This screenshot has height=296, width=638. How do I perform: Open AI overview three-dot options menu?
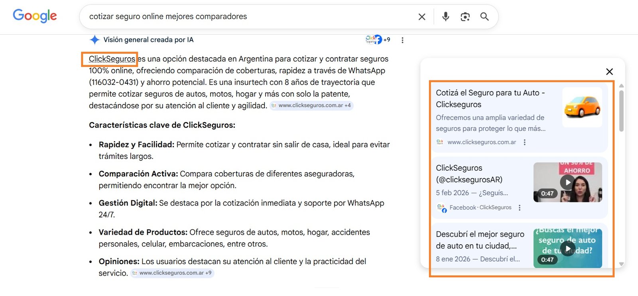[x=402, y=40]
